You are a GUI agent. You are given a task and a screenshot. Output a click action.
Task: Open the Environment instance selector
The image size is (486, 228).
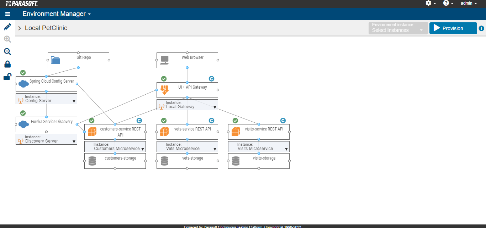click(398, 28)
